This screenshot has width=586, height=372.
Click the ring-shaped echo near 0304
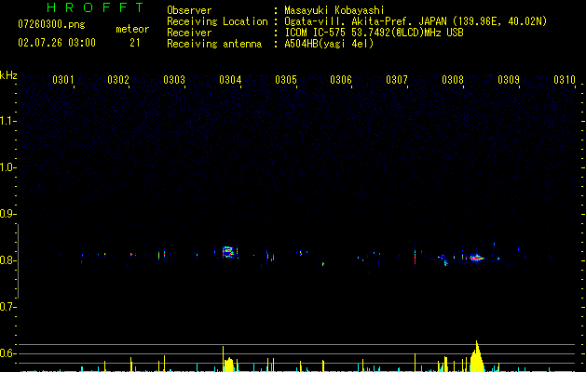(x=228, y=252)
